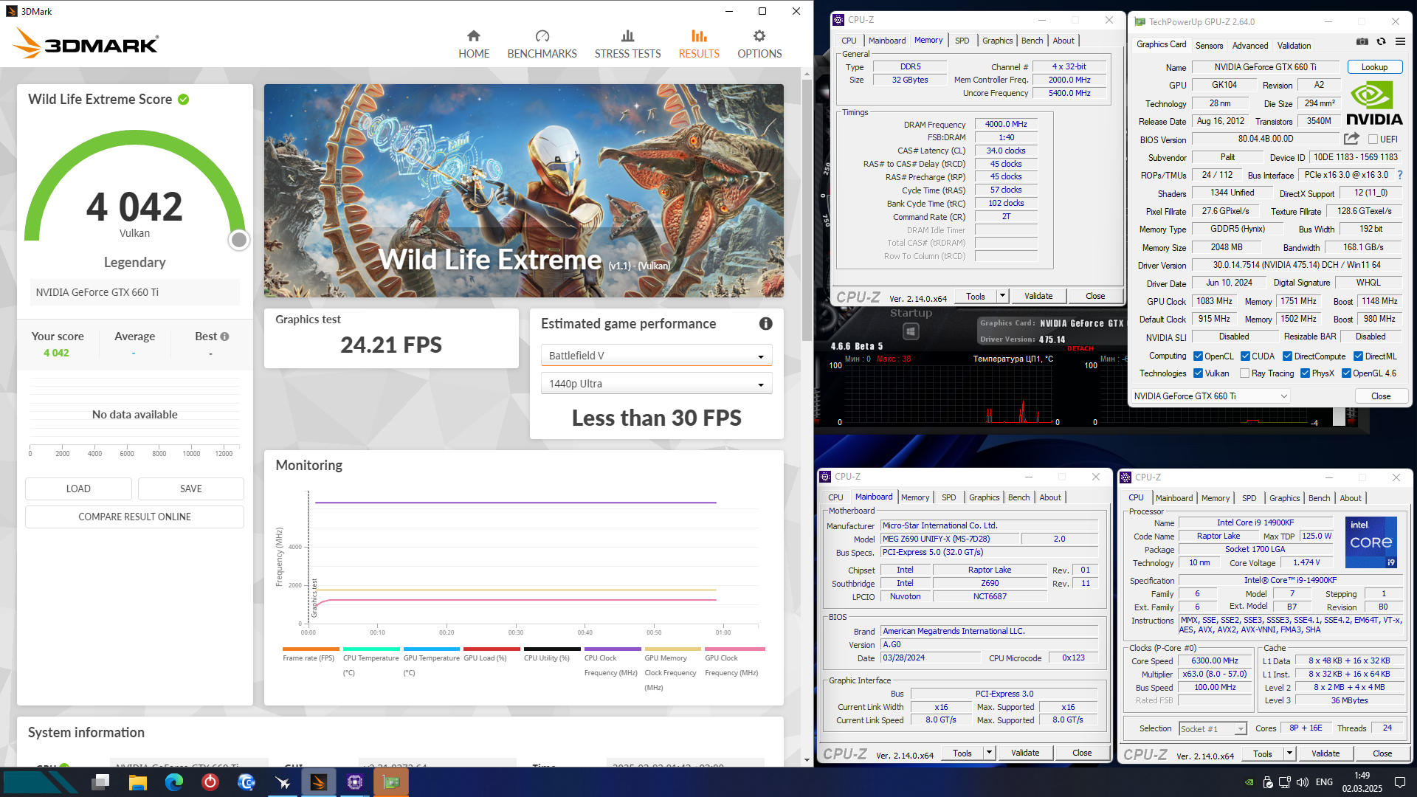
Task: Open Advanced tab in GPU-Z
Action: [1249, 46]
